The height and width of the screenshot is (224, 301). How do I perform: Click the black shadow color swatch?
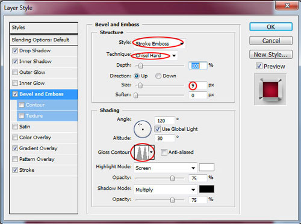tap(206, 189)
